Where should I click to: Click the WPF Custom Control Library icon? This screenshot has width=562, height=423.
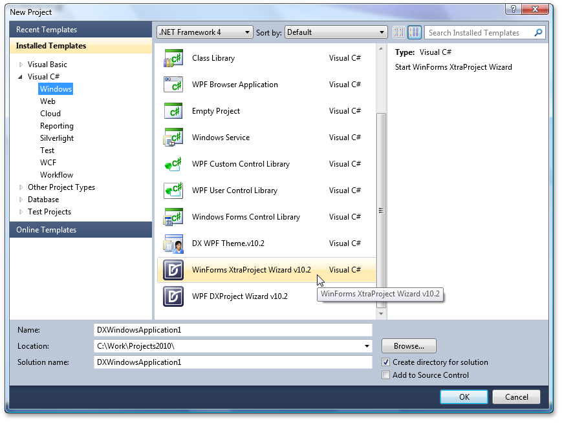pyautogui.click(x=173, y=164)
